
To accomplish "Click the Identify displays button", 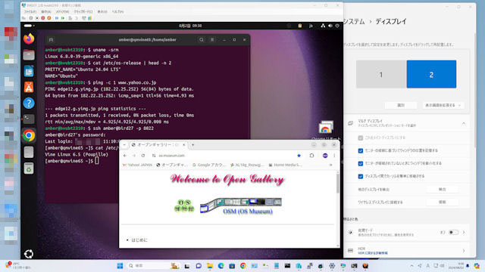I will click(401, 105).
